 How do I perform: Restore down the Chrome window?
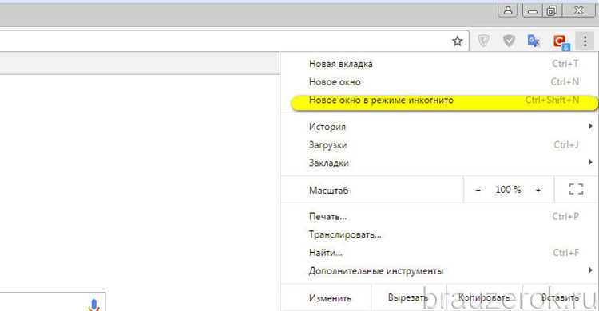(552, 10)
